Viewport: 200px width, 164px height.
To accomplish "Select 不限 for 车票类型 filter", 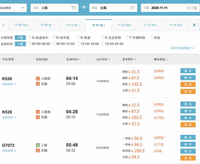I will point(20,37).
